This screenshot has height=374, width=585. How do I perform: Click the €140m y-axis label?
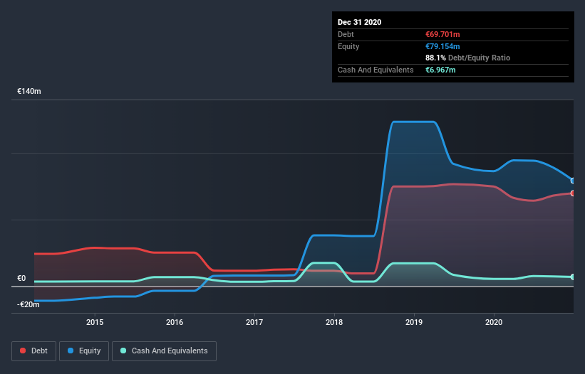tap(29, 91)
